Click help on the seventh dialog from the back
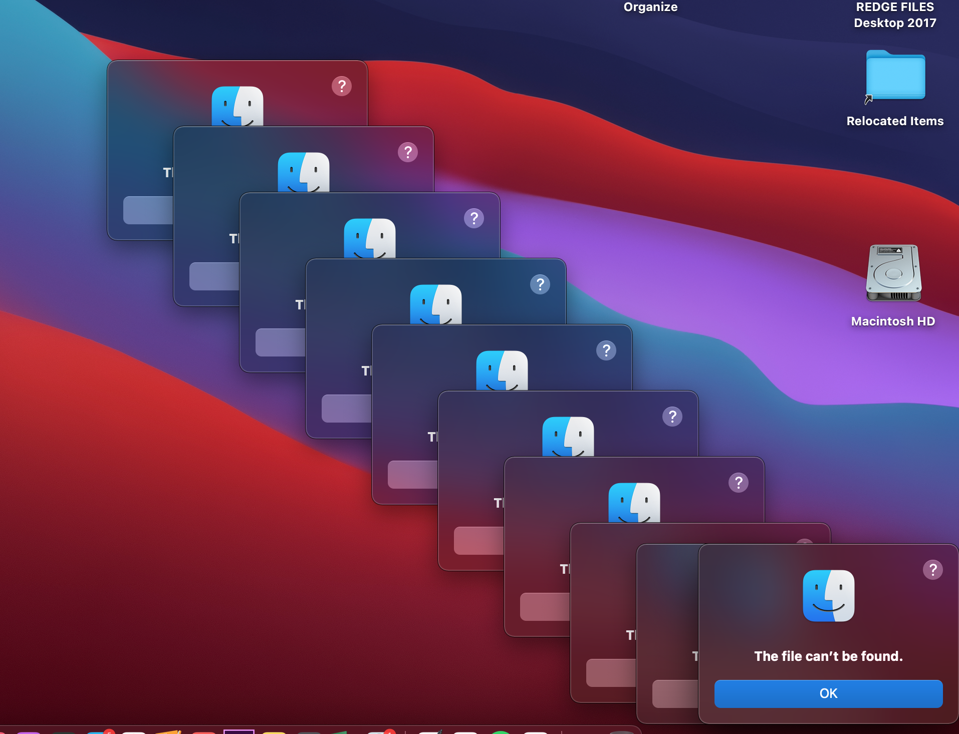The height and width of the screenshot is (734, 959). [x=739, y=483]
